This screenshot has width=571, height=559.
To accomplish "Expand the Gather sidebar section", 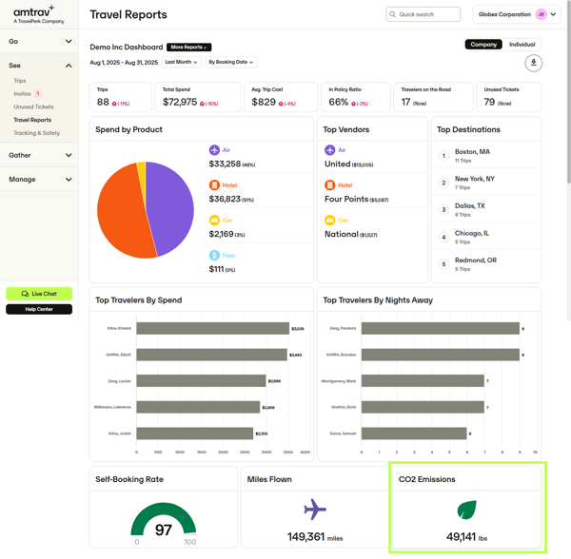I will (x=40, y=155).
